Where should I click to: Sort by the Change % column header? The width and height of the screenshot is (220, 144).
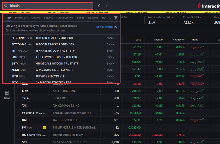178,40
